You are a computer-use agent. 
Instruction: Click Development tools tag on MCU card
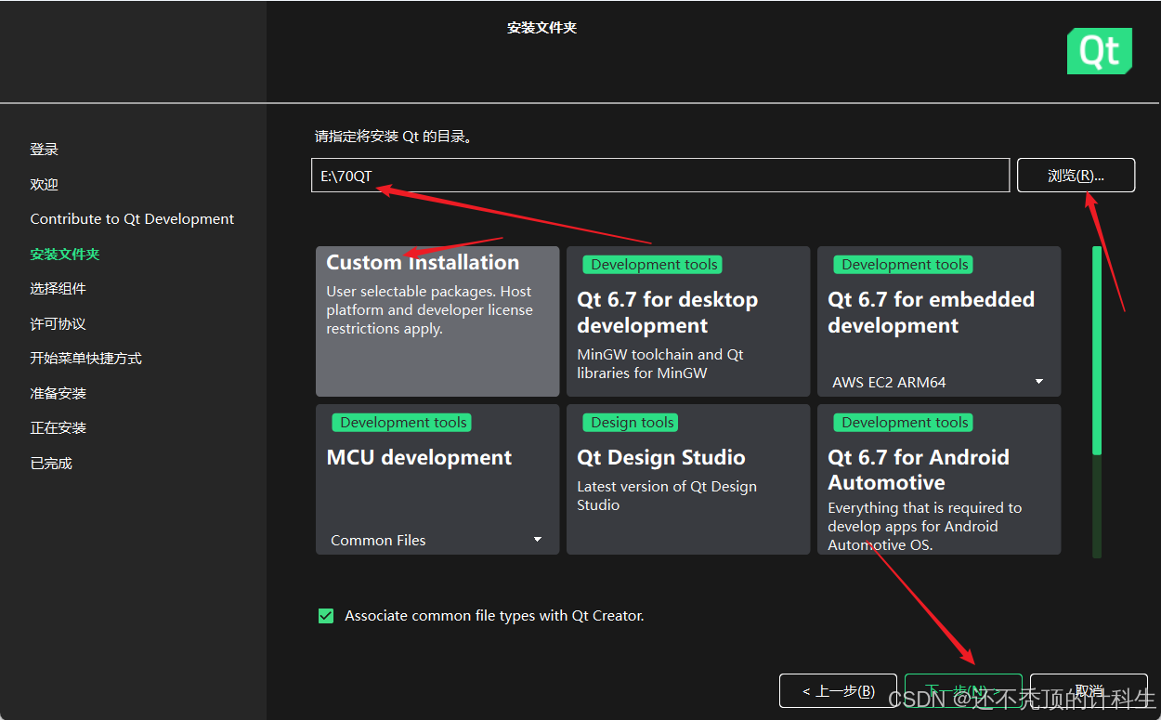coord(403,423)
